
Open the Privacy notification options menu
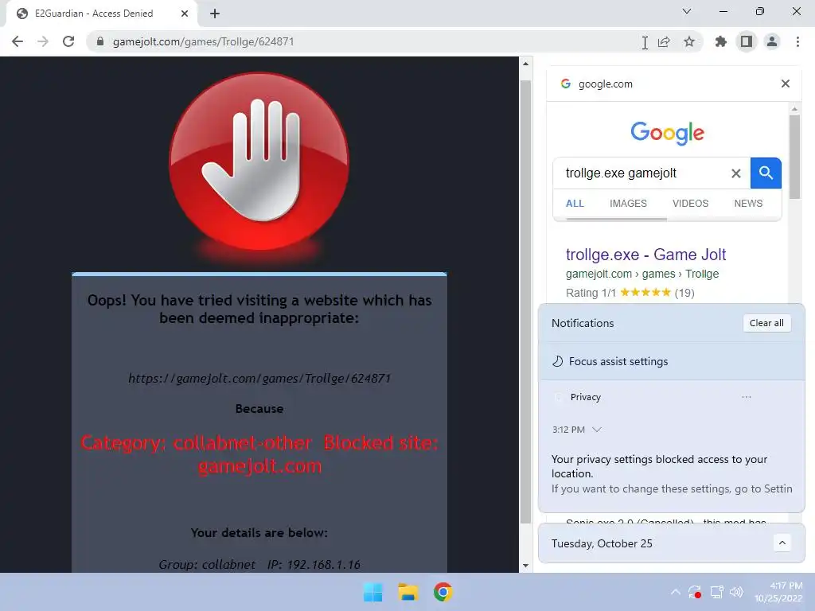pos(747,397)
